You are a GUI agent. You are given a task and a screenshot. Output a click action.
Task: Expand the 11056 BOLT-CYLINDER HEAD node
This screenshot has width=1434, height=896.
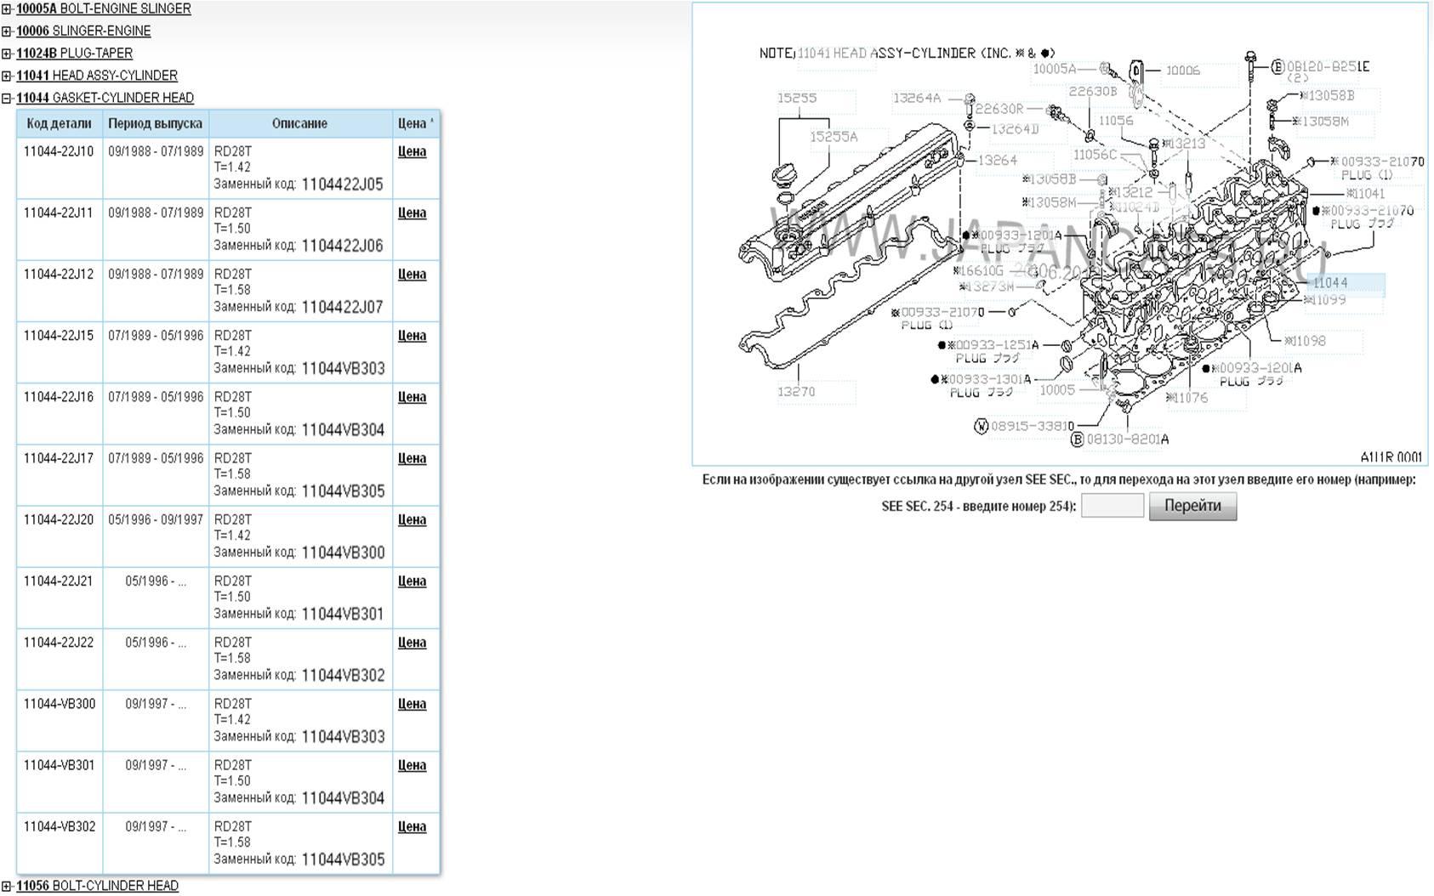tap(7, 886)
